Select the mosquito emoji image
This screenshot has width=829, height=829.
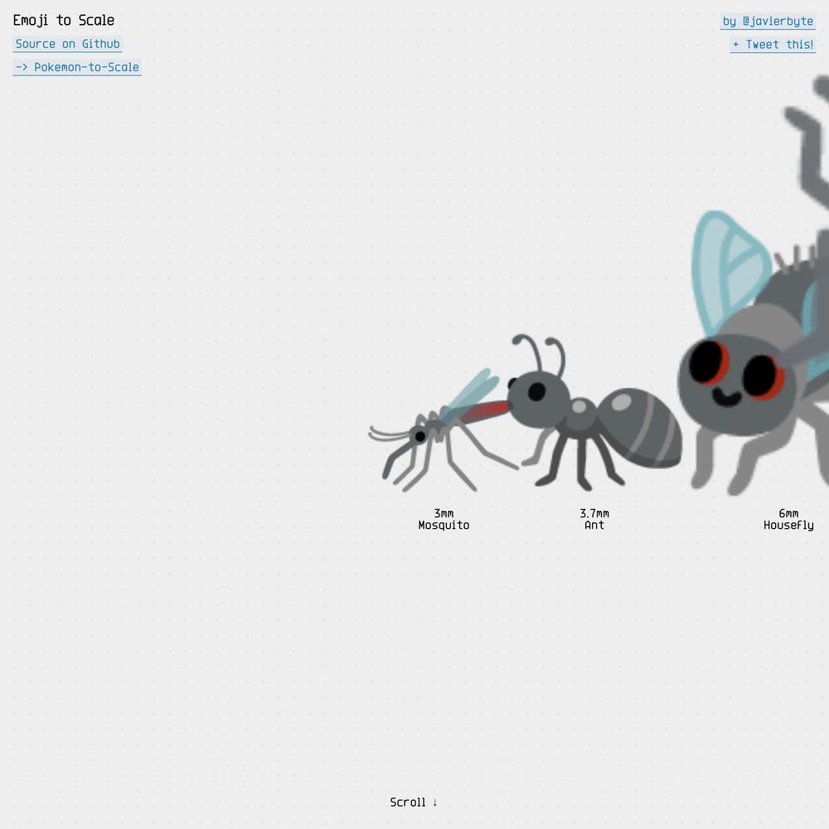(x=443, y=429)
